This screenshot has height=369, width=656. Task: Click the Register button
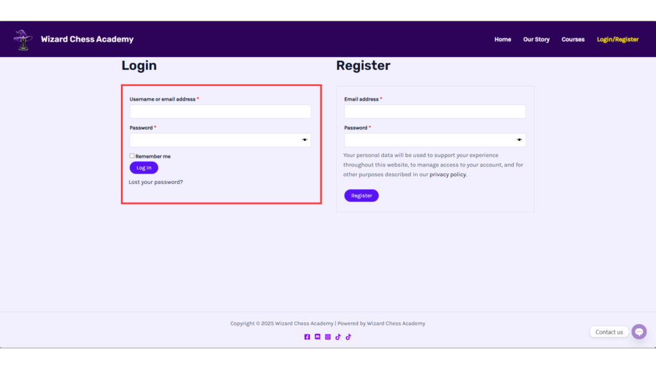click(361, 195)
